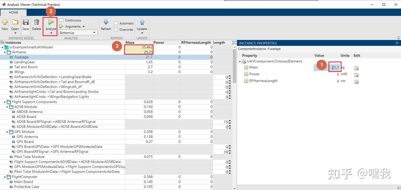401x190 pixels.
Task: Select the LandingGear instance row
Action: pos(25,62)
